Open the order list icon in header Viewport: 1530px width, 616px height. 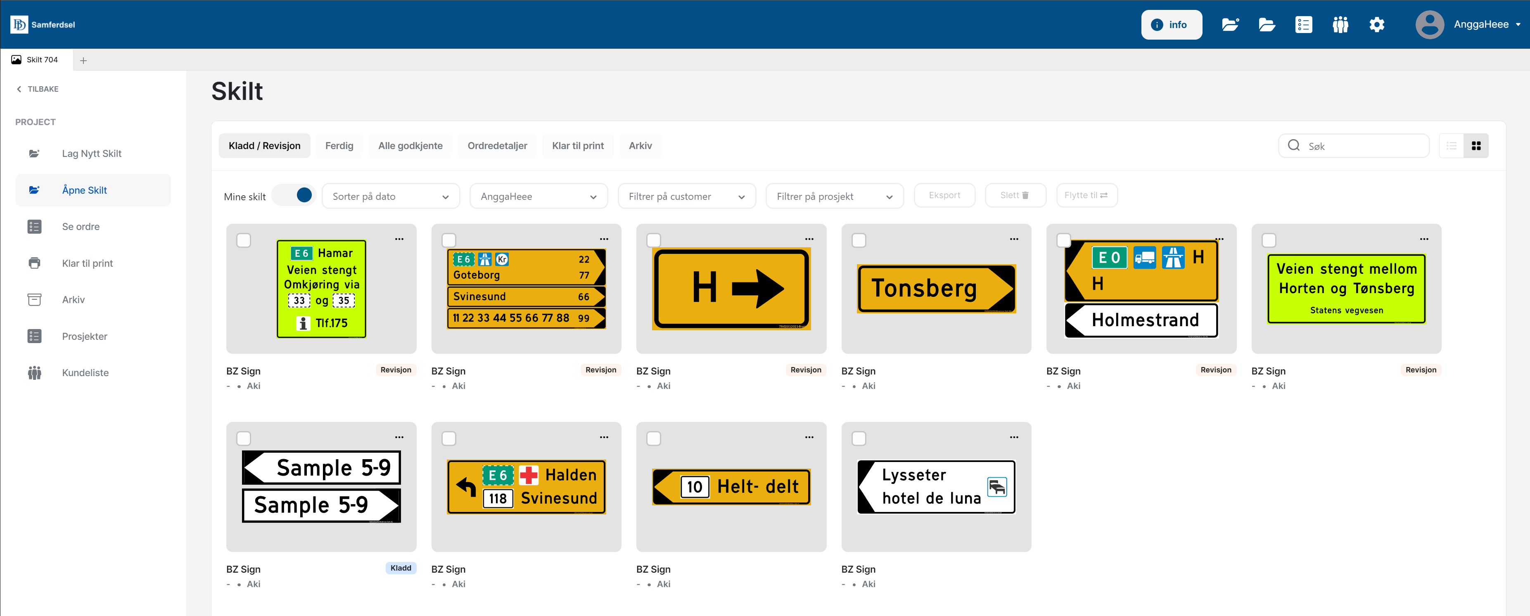pos(1303,24)
